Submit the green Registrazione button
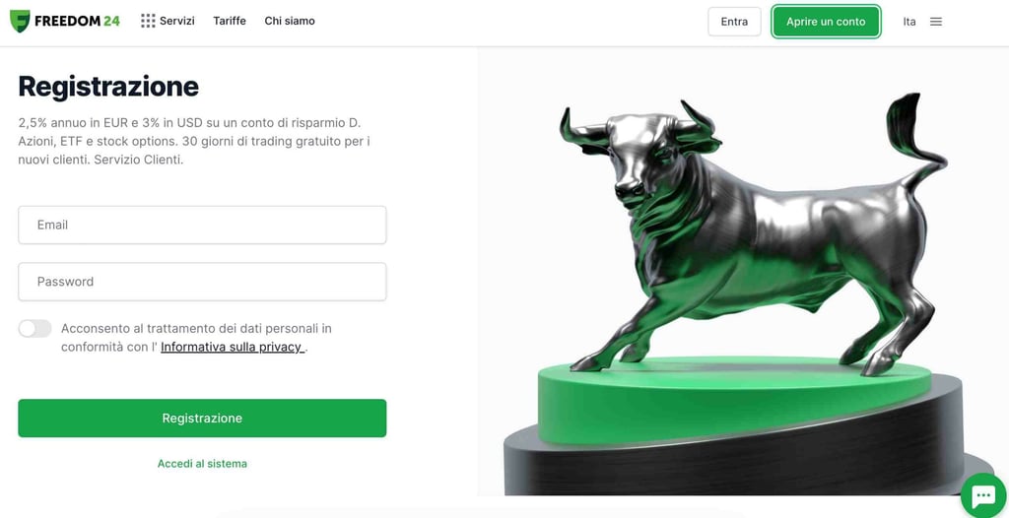The height and width of the screenshot is (518, 1009). pyautogui.click(x=202, y=419)
